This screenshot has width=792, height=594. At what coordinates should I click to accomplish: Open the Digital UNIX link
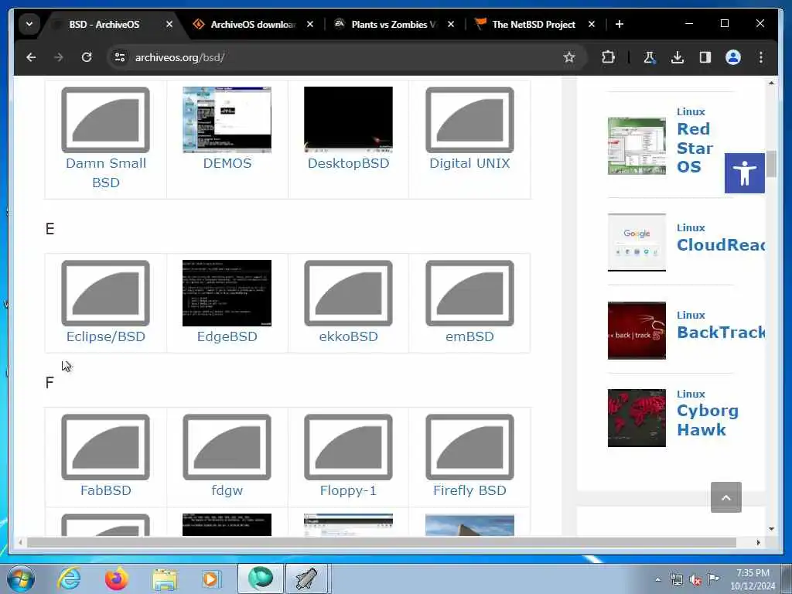point(469,163)
